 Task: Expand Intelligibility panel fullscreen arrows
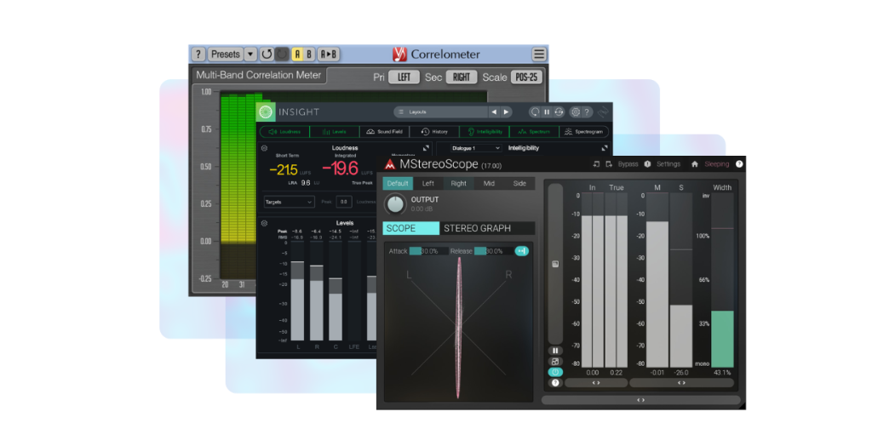click(605, 148)
